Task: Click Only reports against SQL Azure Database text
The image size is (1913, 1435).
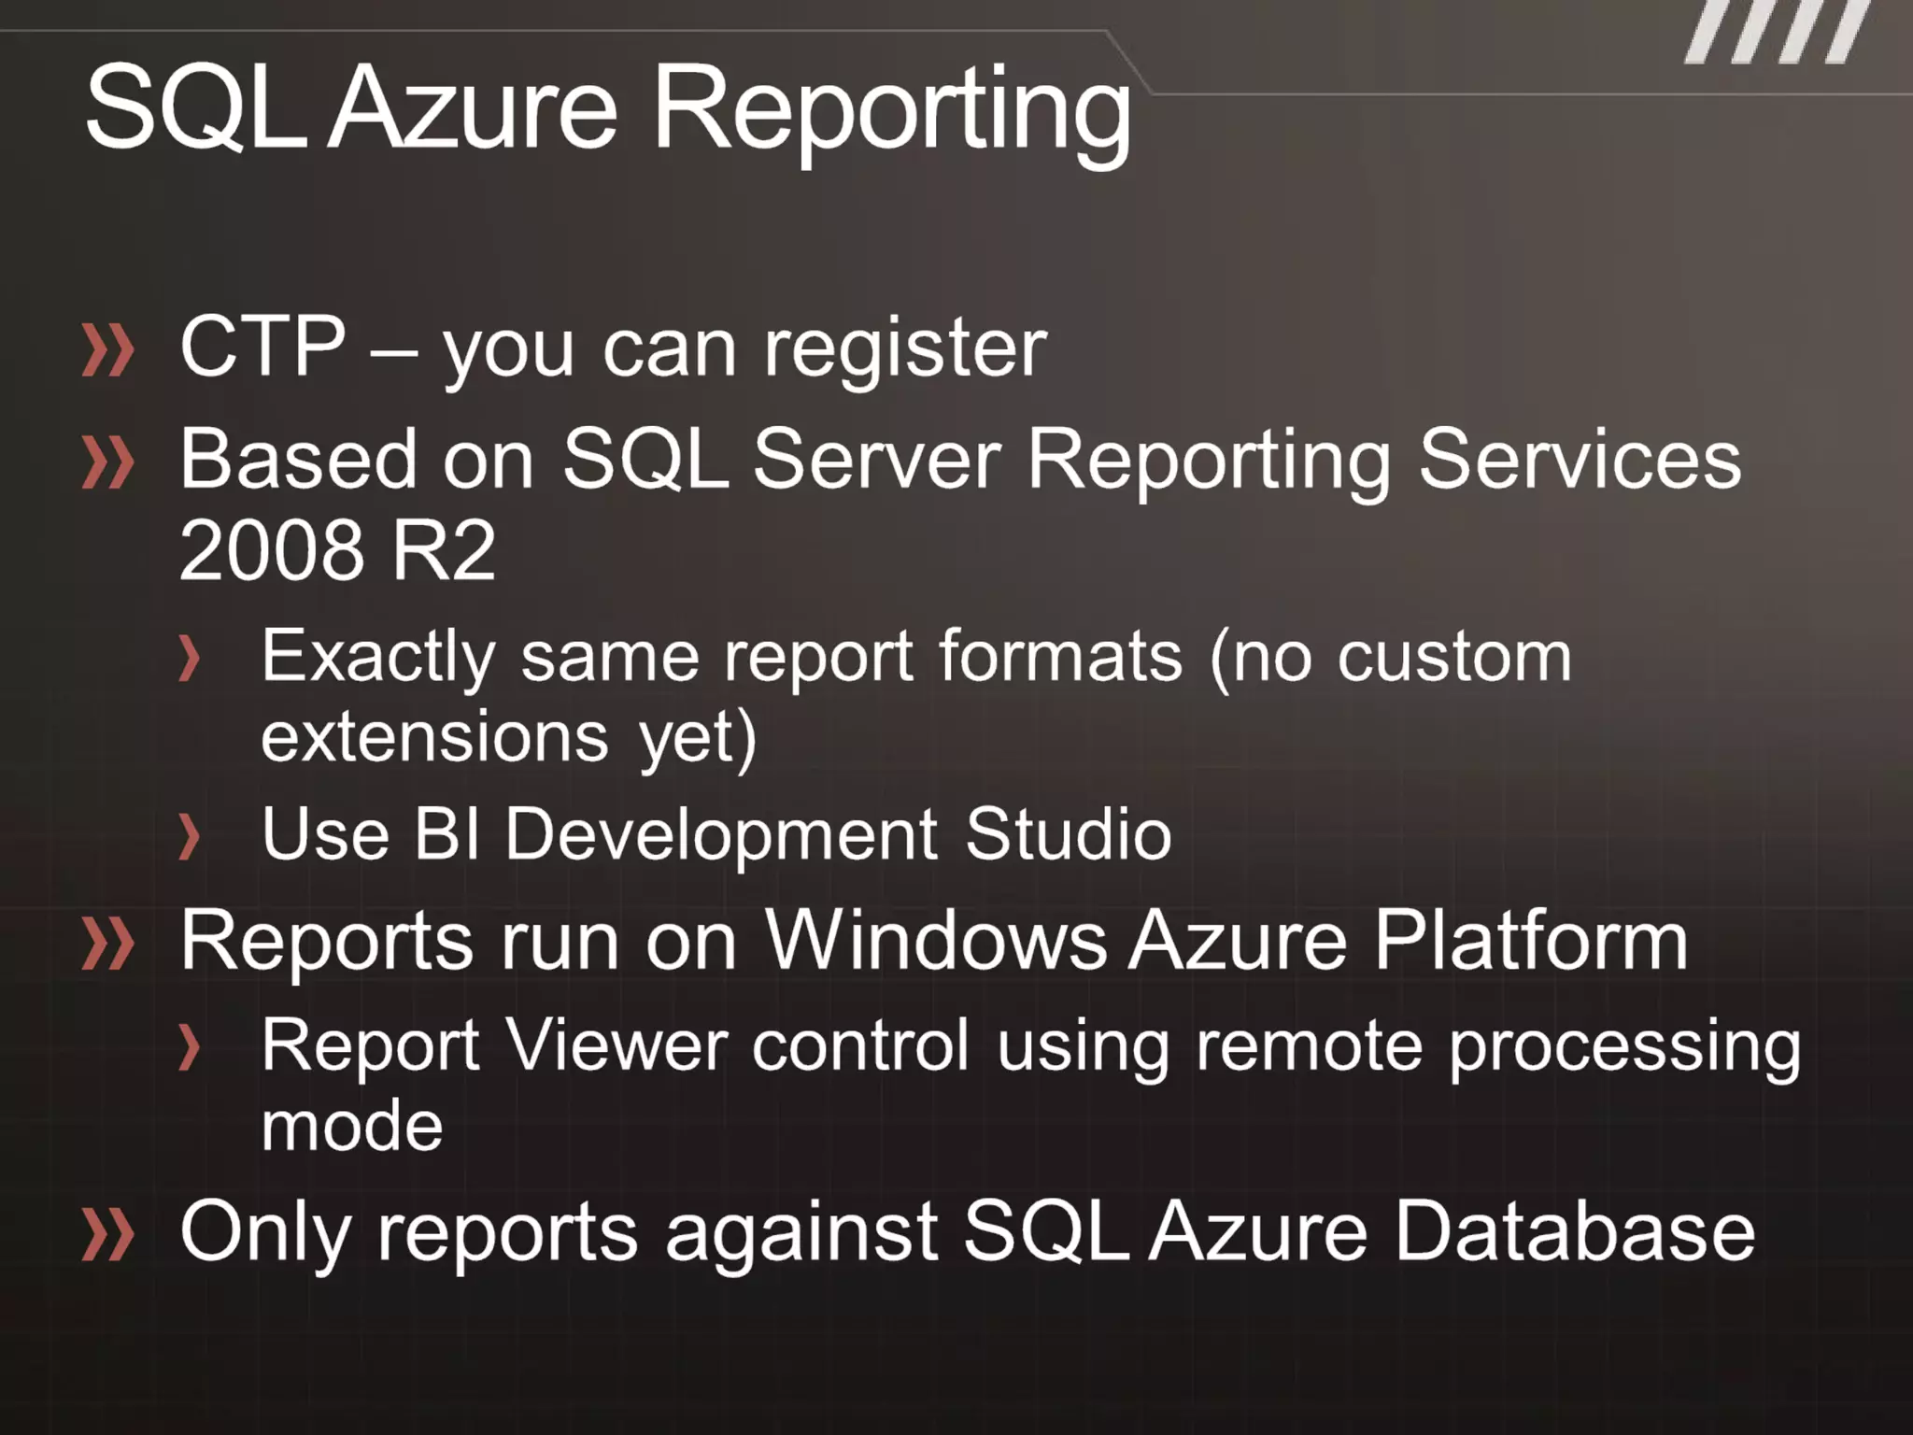Action: pos(967,1233)
